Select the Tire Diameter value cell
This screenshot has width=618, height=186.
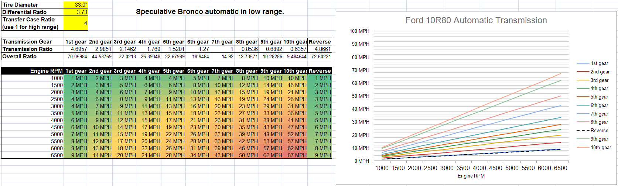point(76,5)
